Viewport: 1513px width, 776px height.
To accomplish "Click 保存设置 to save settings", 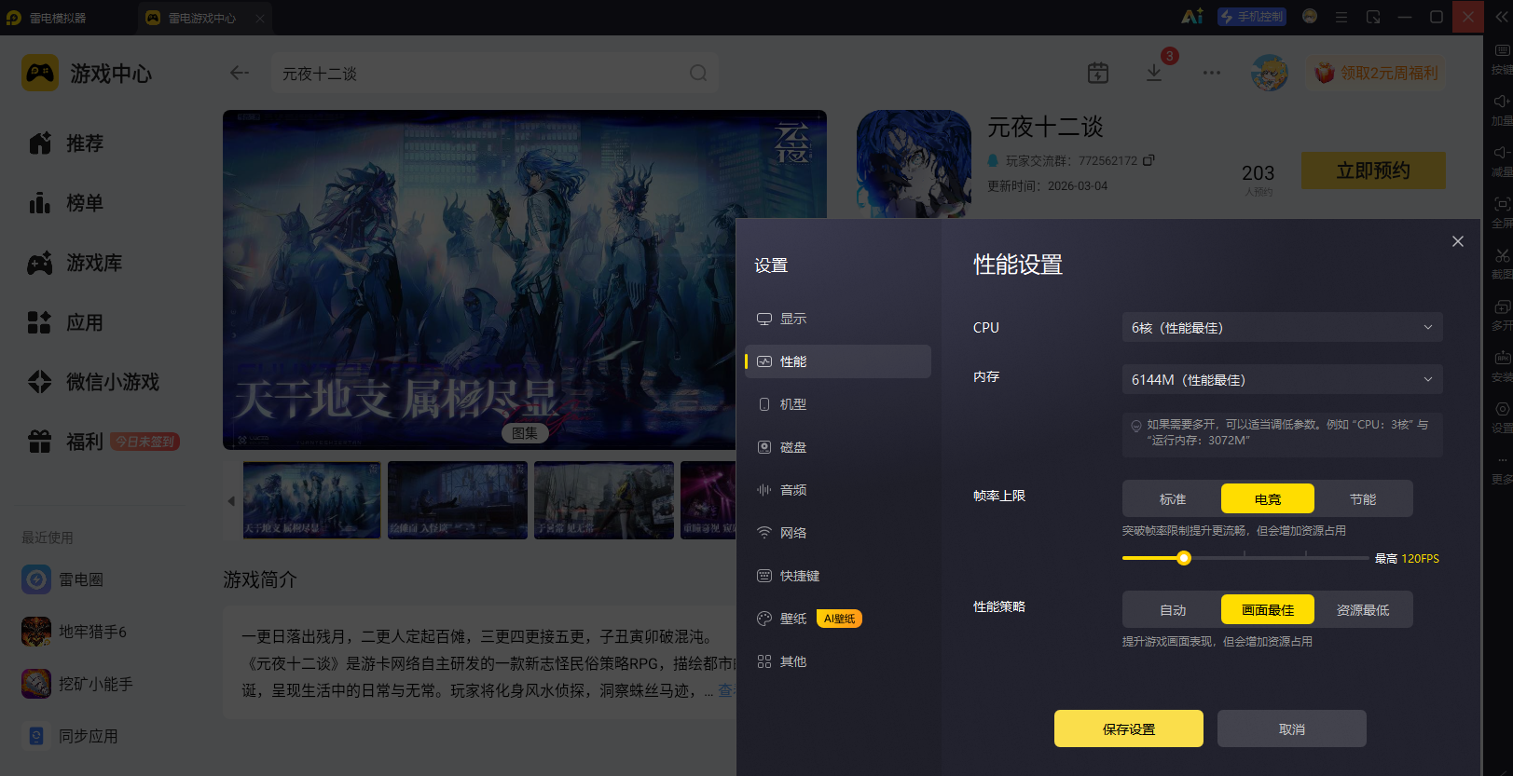I will [1129, 728].
